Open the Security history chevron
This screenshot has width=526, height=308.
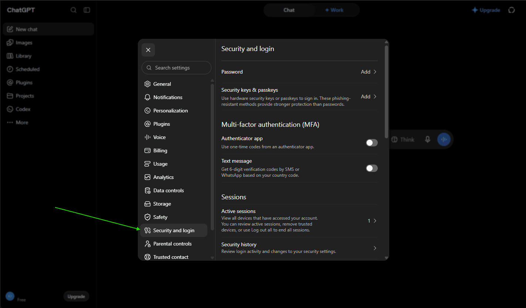tap(375, 248)
